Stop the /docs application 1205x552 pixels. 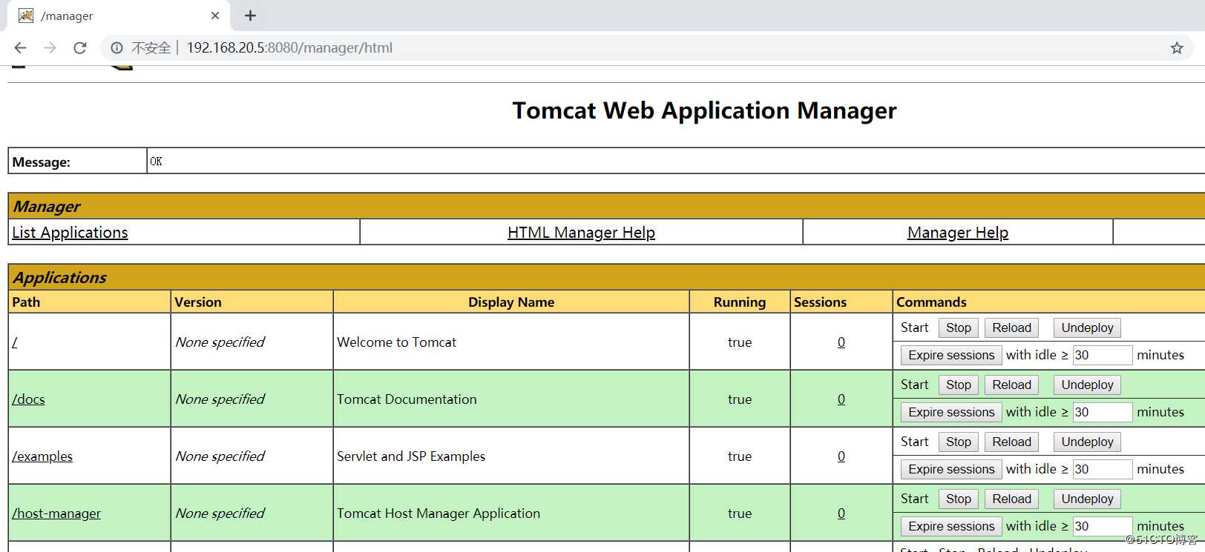[x=959, y=385]
